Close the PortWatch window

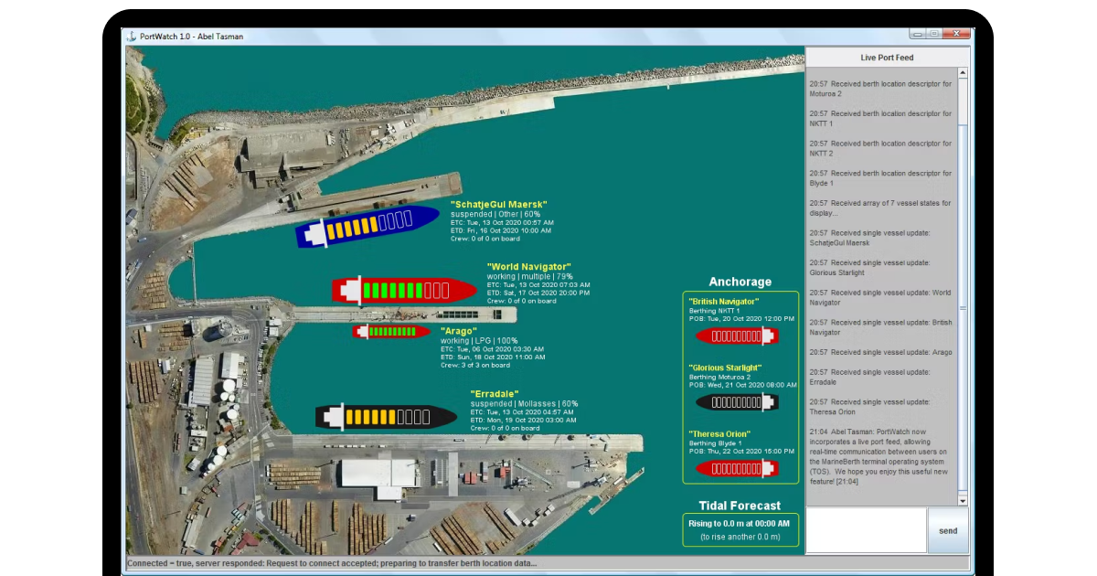[956, 34]
